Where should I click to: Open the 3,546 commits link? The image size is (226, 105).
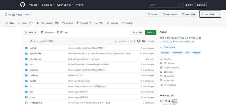tap(145, 41)
